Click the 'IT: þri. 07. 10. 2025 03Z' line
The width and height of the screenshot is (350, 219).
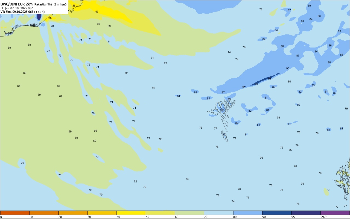(x=17, y=8)
